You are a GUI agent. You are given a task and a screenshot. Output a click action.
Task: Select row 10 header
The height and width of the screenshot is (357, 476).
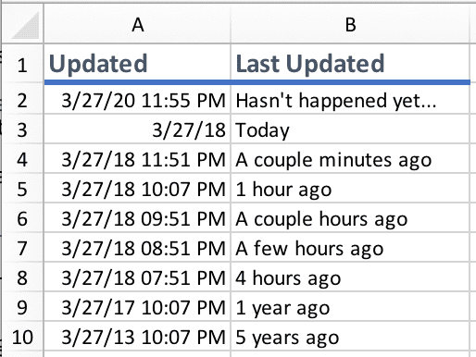[22, 337]
